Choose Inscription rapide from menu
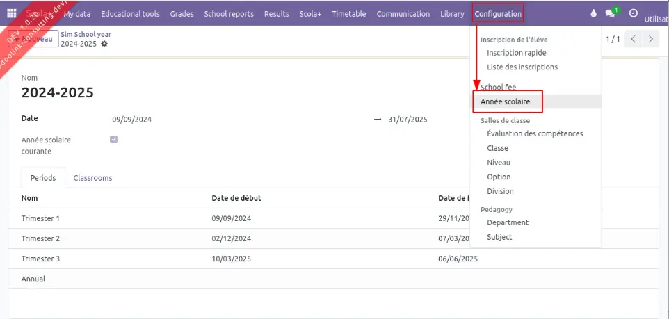The image size is (669, 319). tap(516, 53)
